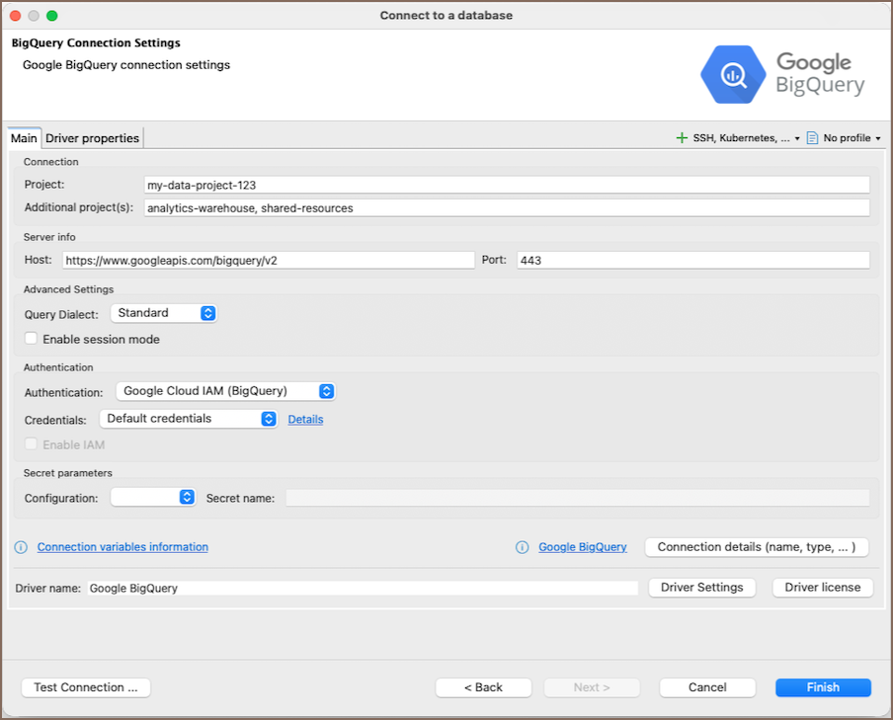This screenshot has width=893, height=720.
Task: Click the Test Connection button
Action: coord(86,687)
